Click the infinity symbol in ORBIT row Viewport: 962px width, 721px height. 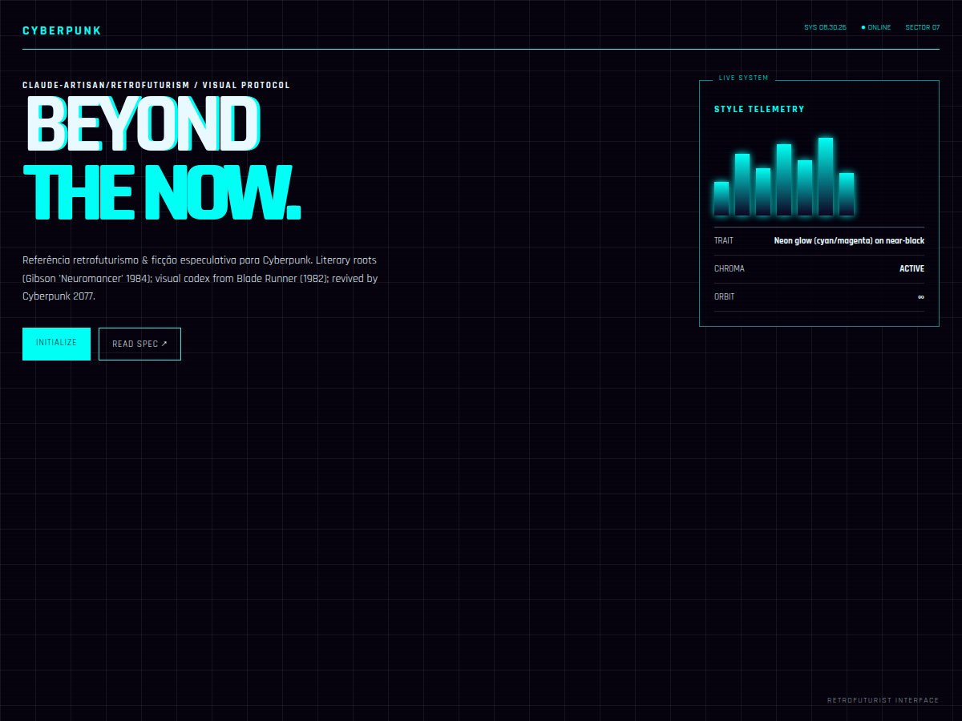[x=921, y=296]
